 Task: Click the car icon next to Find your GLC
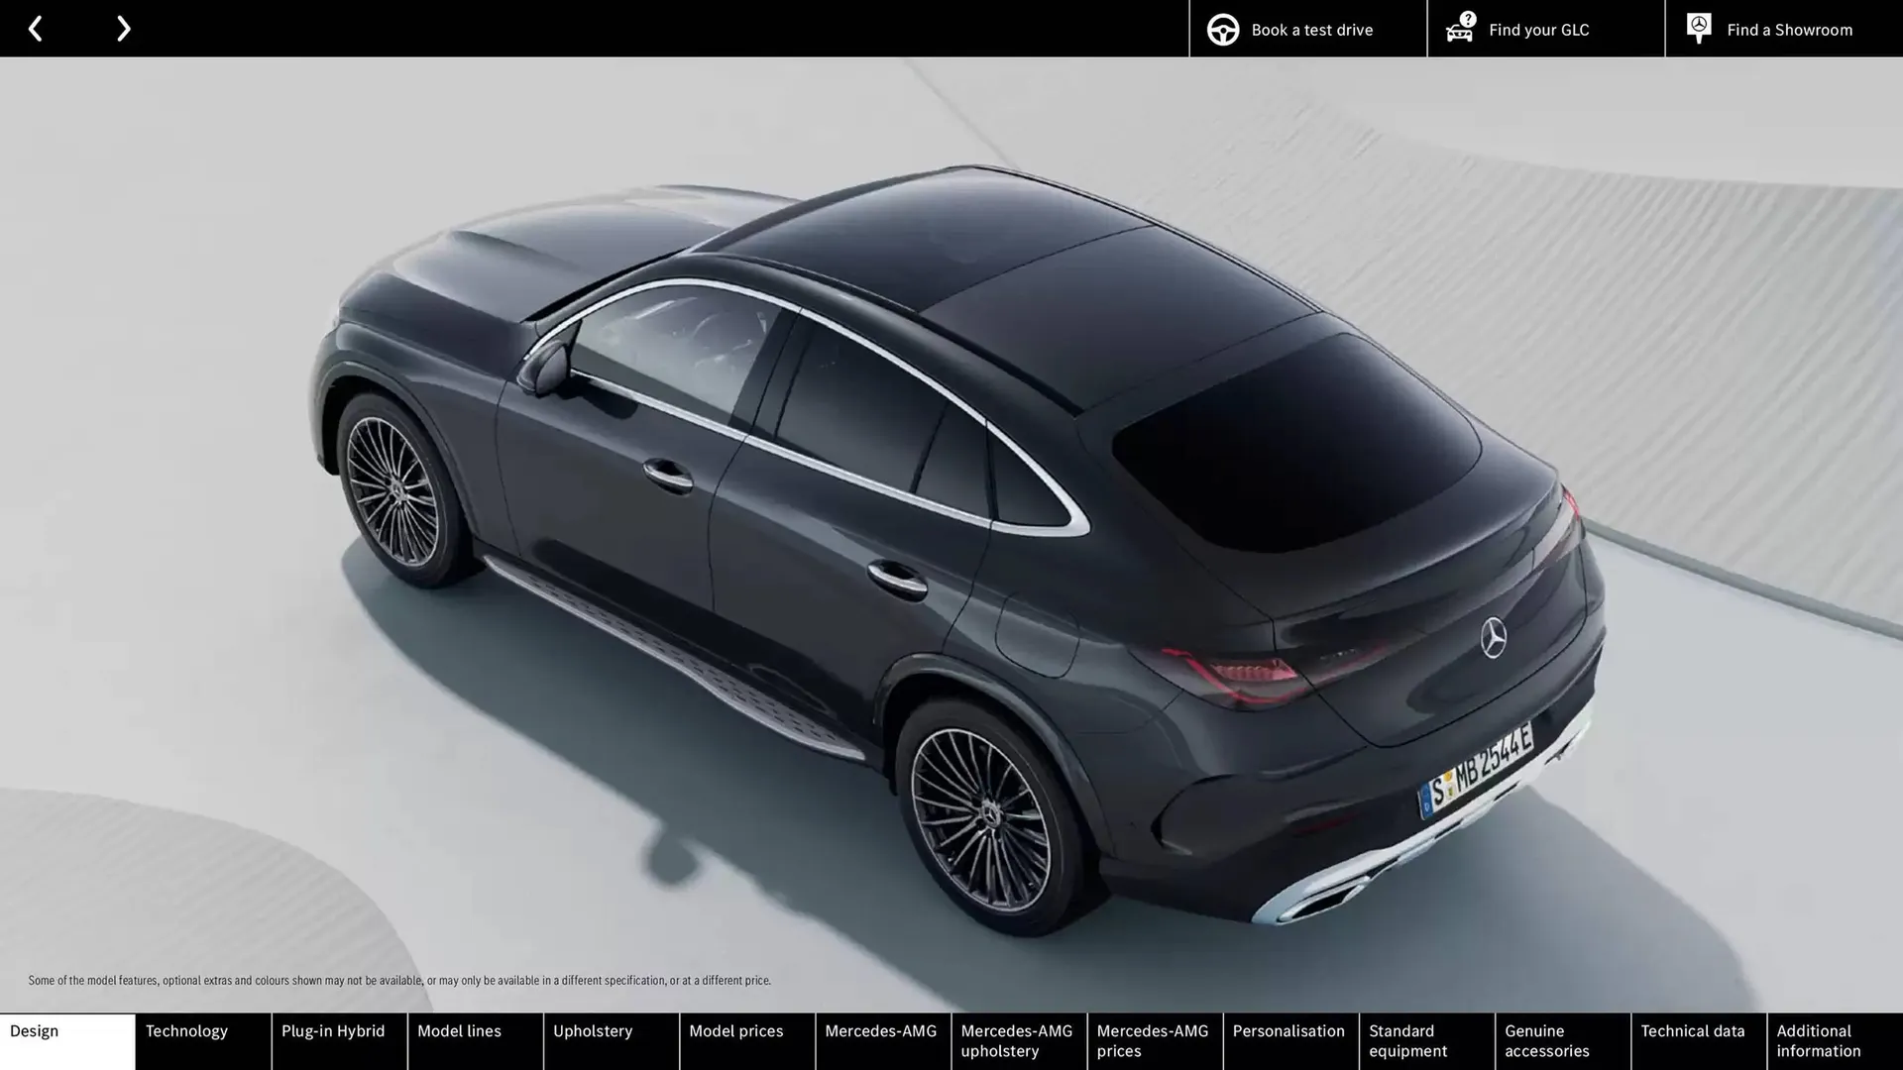click(1459, 30)
